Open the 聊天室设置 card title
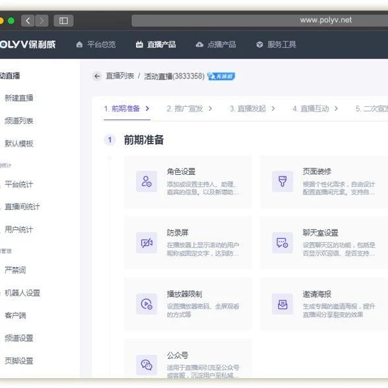 click(321, 233)
